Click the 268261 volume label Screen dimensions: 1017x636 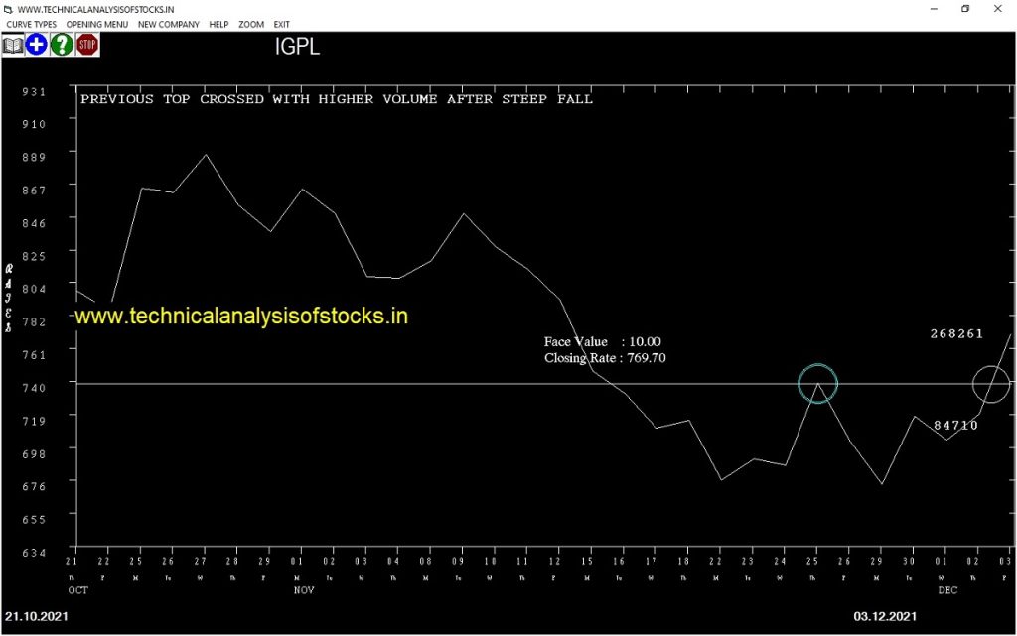coord(956,333)
